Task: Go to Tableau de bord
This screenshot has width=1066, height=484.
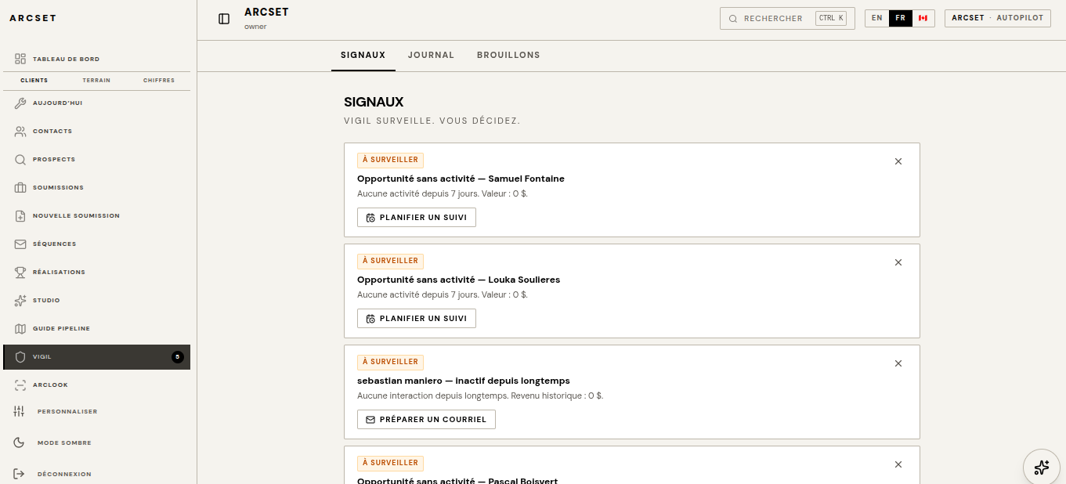Action: (96, 59)
